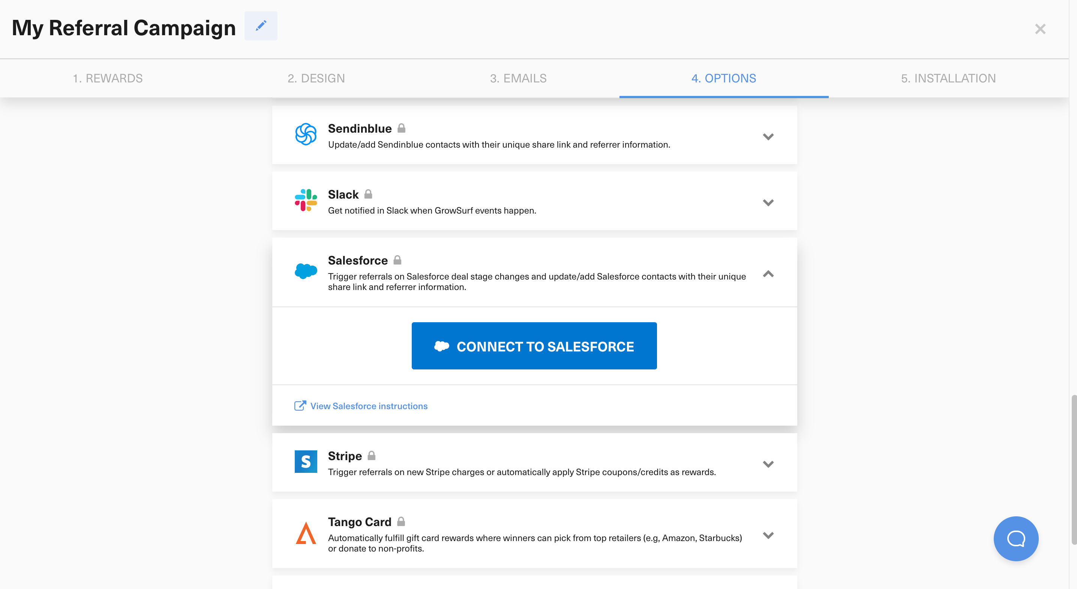This screenshot has width=1077, height=589.
Task: Expand the Tango Card integration section
Action: [768, 535]
